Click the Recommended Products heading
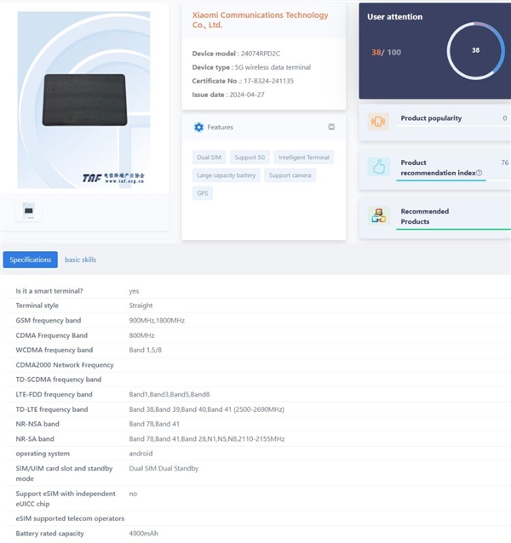511x543 pixels. point(424,216)
